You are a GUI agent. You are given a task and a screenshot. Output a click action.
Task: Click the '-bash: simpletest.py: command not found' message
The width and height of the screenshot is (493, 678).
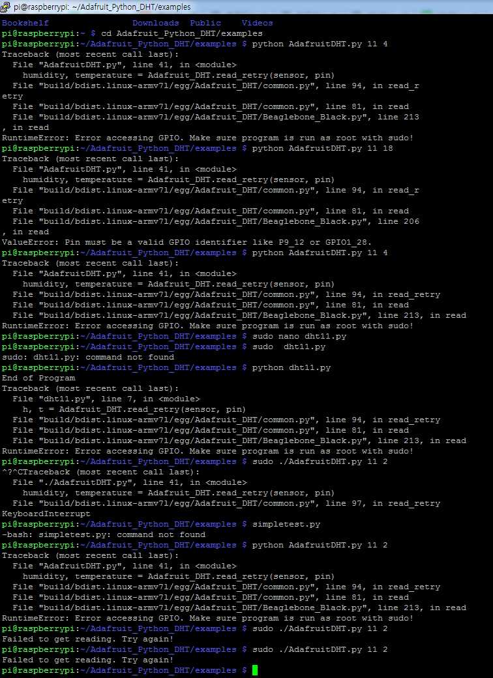(104, 534)
